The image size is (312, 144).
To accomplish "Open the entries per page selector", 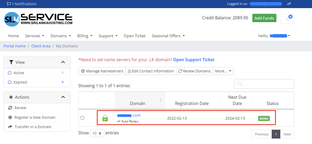I will (97, 133).
